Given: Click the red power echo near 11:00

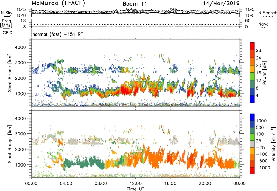Looking at the screenshot, I should [126, 90].
